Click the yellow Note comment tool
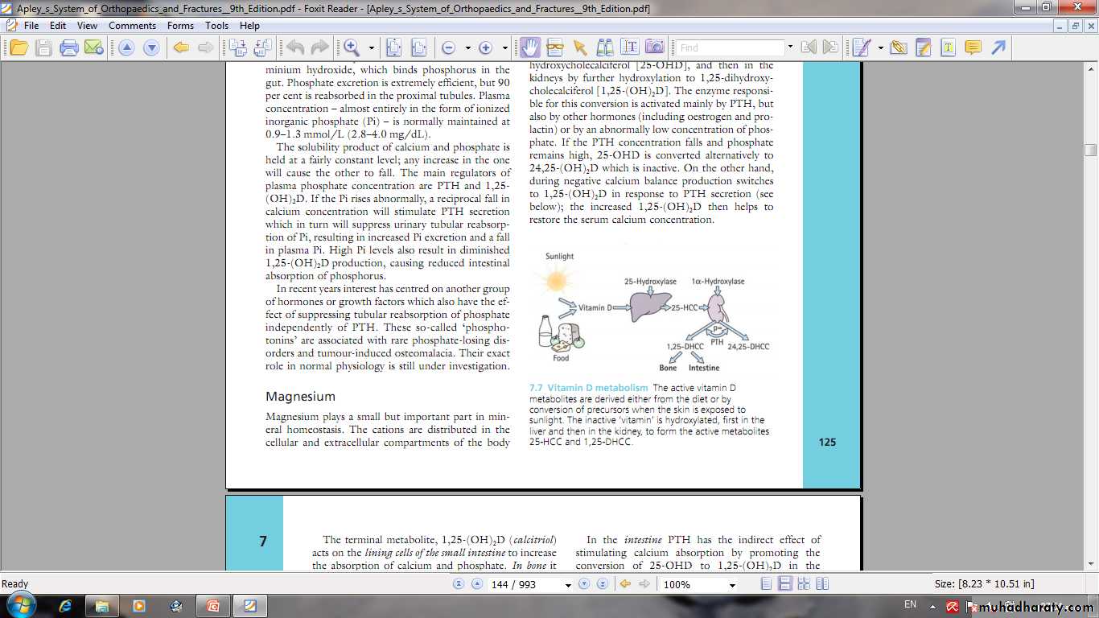This screenshot has height=618, width=1099. click(973, 47)
